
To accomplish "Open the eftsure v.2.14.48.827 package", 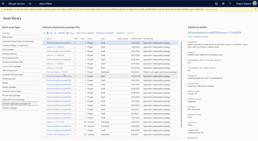I will click(x=55, y=64).
